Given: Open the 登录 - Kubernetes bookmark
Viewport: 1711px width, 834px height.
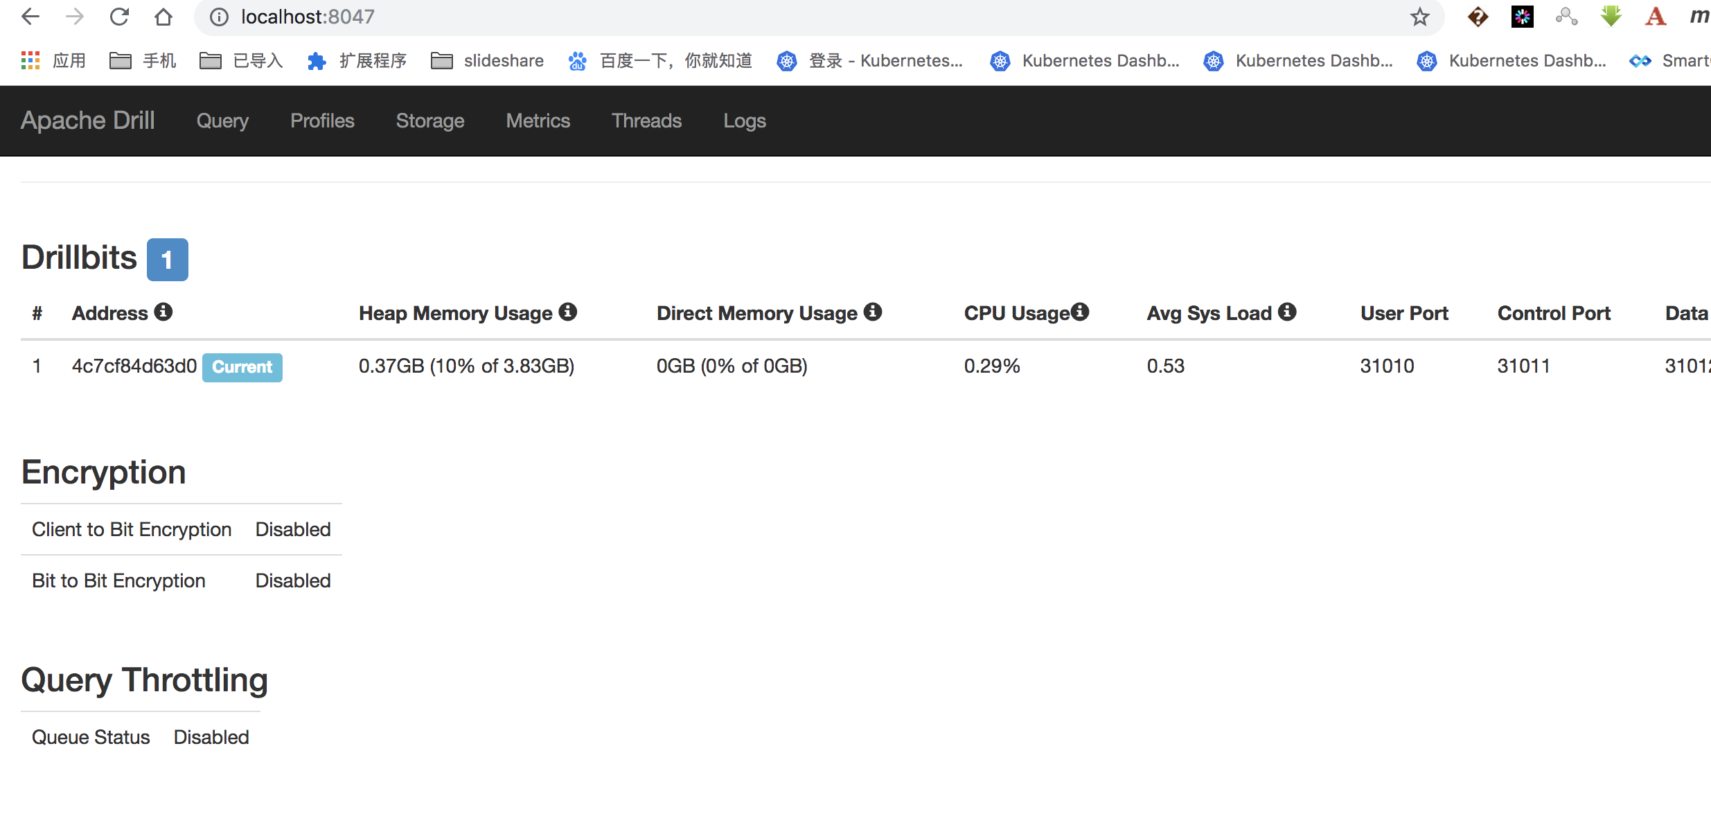Looking at the screenshot, I should tap(870, 61).
